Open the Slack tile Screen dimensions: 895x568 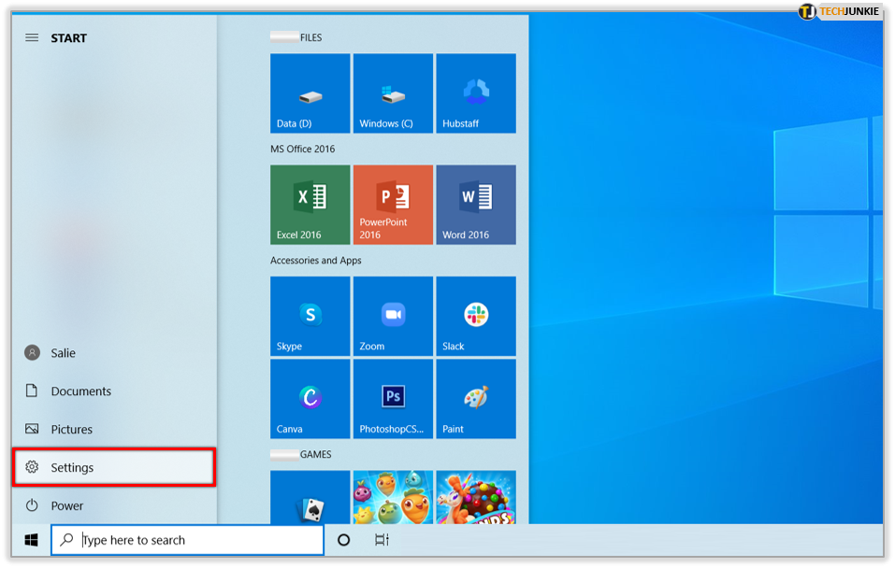click(x=476, y=316)
